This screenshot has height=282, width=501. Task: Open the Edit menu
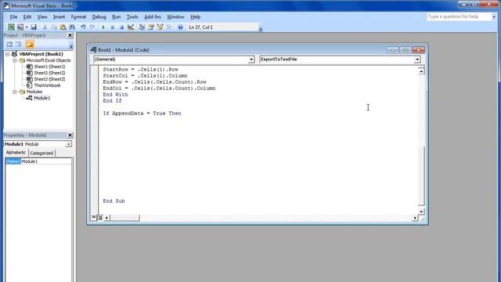[x=27, y=17]
